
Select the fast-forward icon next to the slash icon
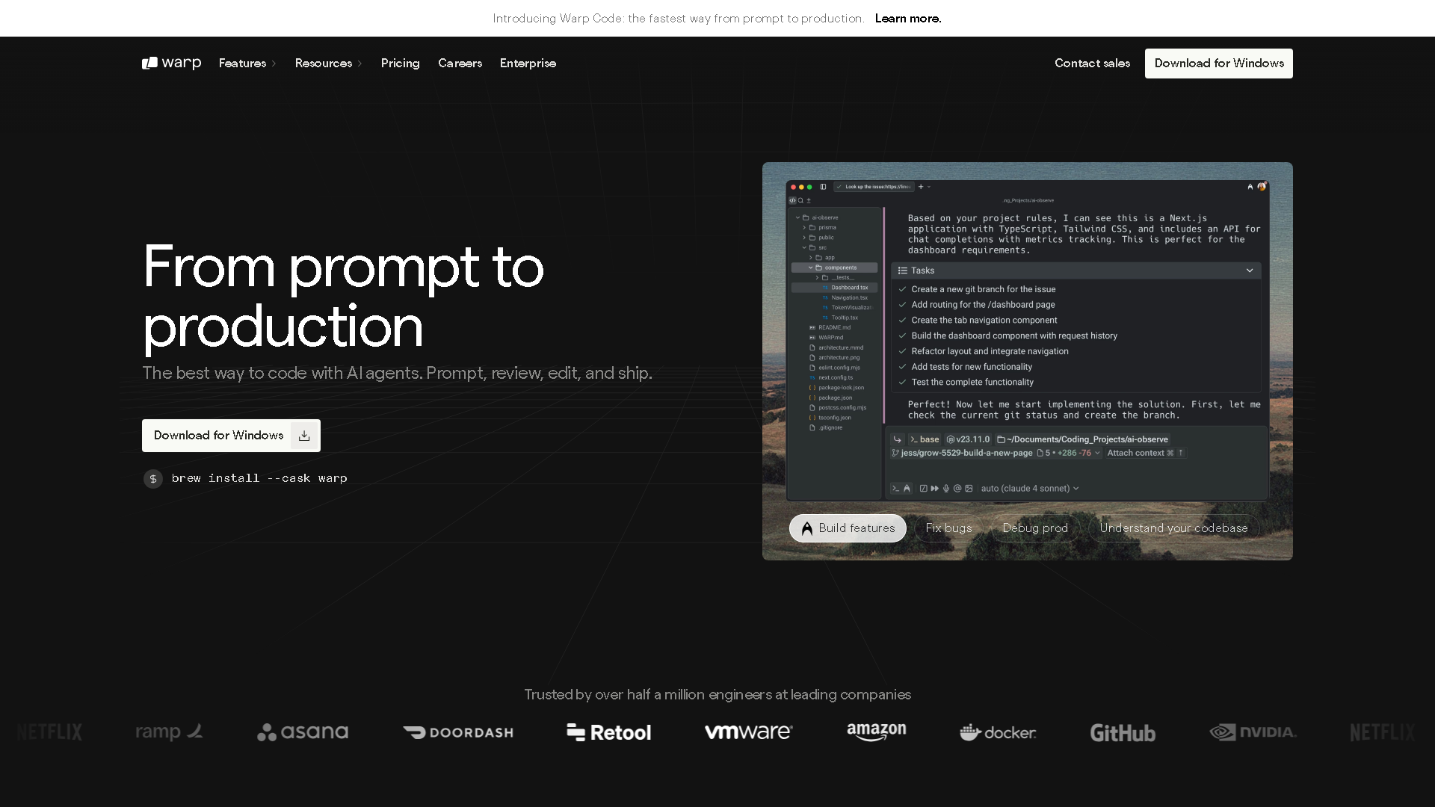point(935,488)
